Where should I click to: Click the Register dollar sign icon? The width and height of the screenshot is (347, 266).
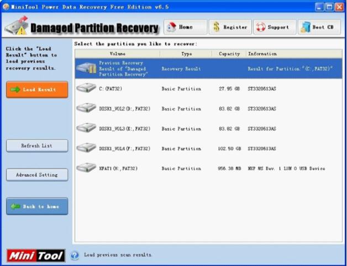216,27
